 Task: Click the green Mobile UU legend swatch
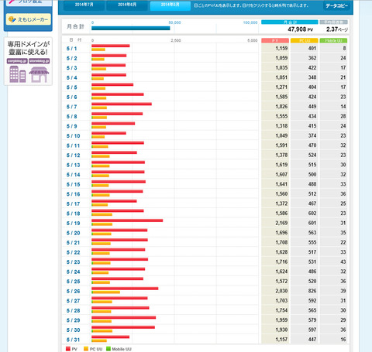[x=108, y=349]
